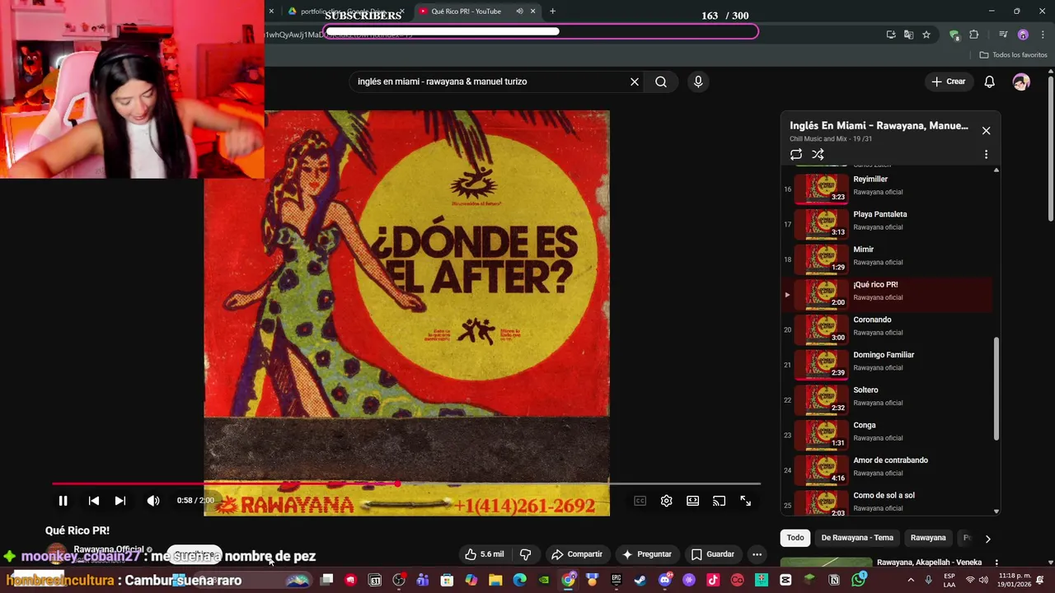Switch player to theater mode

[692, 501]
